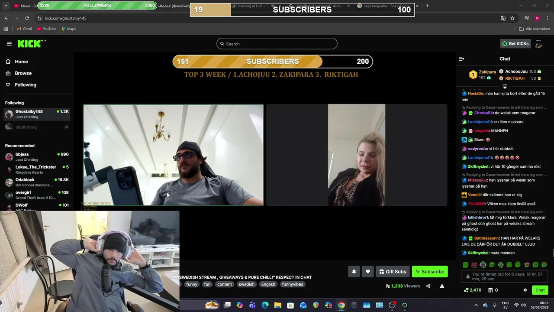Open Gmail bookmark

[24, 29]
